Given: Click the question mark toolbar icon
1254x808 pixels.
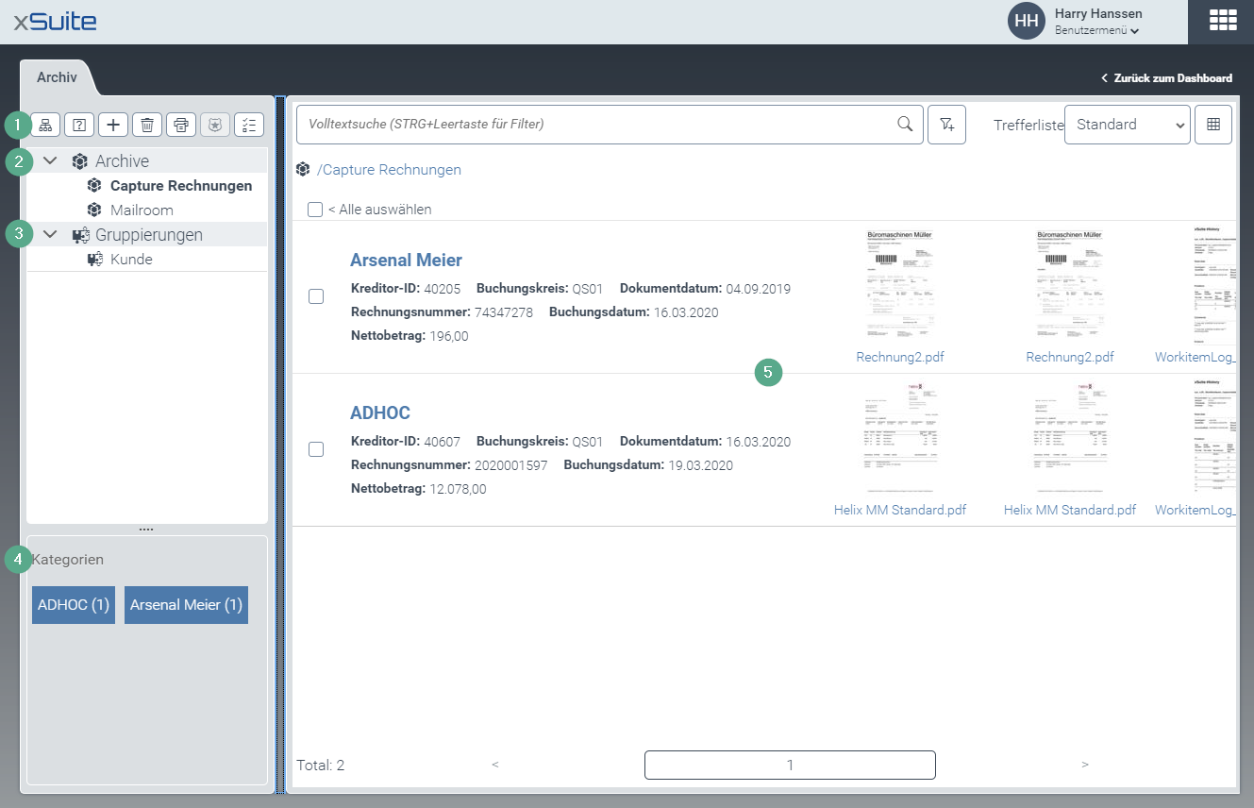Looking at the screenshot, I should coord(79,125).
